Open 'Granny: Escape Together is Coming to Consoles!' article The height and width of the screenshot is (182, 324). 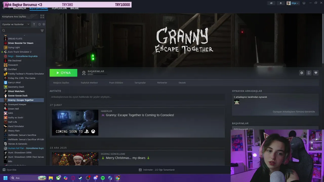point(140,115)
